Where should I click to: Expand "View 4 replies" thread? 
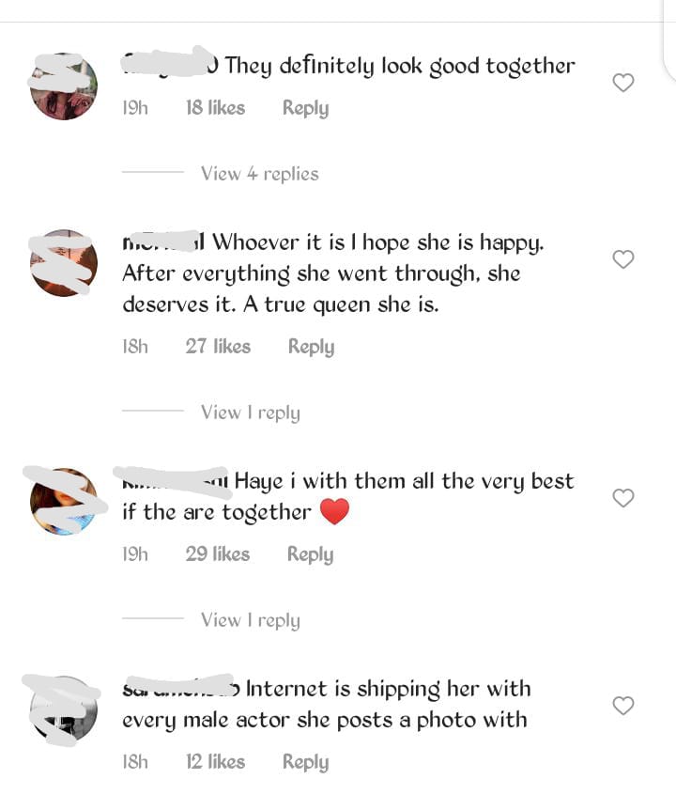[259, 174]
